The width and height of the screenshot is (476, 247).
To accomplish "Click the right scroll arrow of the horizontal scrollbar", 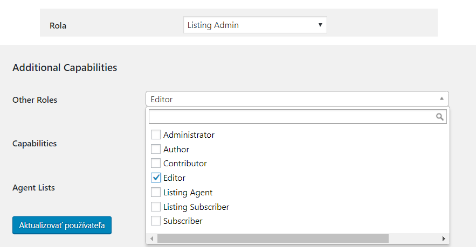I will (x=444, y=238).
